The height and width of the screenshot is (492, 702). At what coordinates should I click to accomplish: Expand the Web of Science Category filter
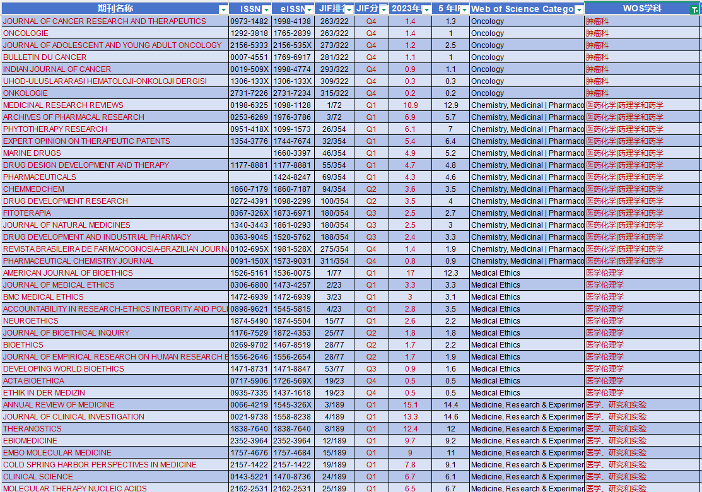[x=579, y=9]
